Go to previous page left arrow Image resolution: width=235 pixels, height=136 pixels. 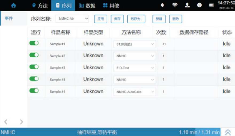pos(6,122)
